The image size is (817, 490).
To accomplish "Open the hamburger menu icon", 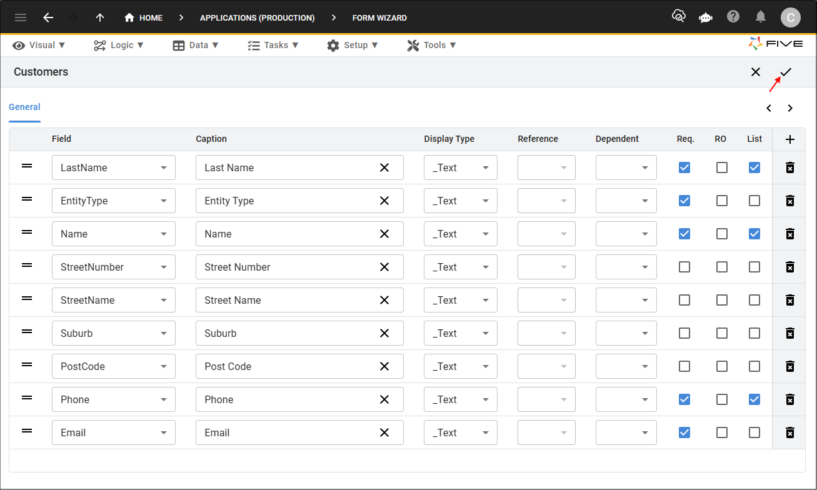I will tap(21, 17).
